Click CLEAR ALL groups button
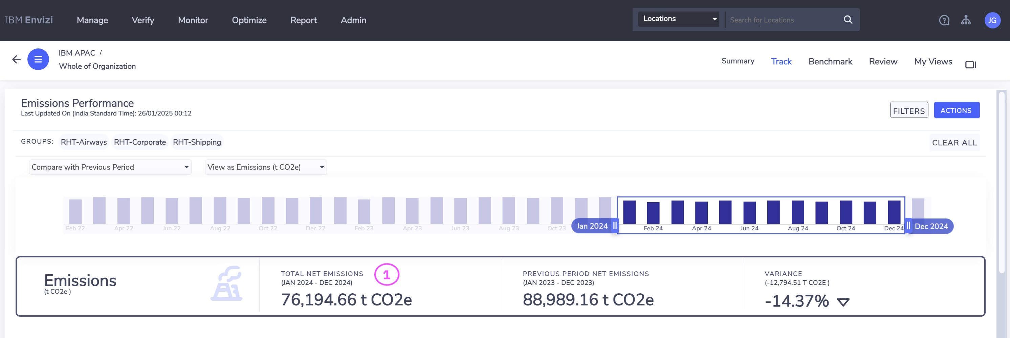This screenshot has width=1010, height=338. click(954, 143)
